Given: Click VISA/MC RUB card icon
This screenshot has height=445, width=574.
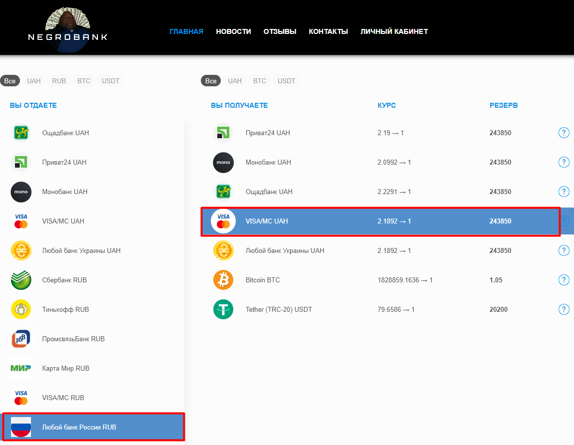Looking at the screenshot, I should tap(21, 398).
